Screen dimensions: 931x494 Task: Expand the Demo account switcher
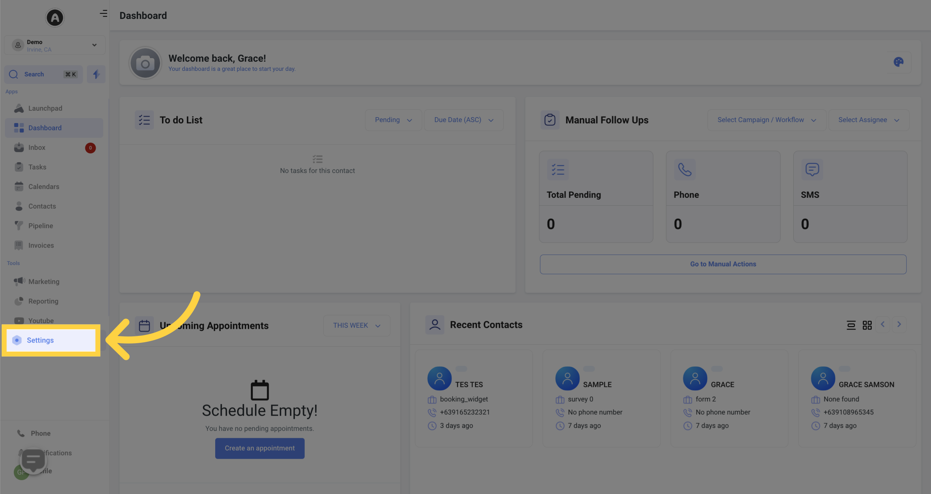click(x=55, y=45)
